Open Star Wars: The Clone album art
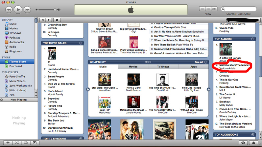Viewport: 262px width, 147px height. [105, 80]
